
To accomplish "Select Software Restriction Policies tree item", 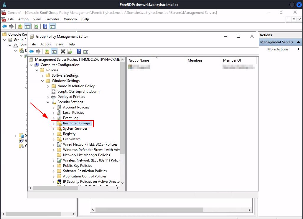I will pyautogui.click(x=85, y=171).
